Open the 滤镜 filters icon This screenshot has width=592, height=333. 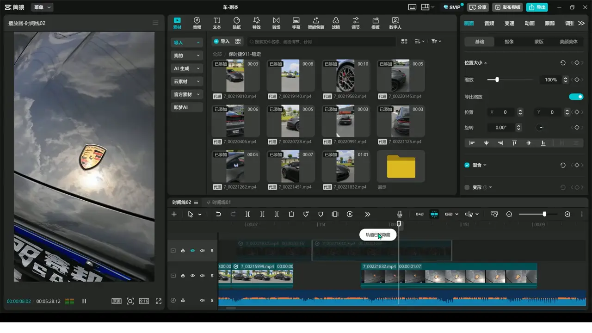pyautogui.click(x=336, y=23)
